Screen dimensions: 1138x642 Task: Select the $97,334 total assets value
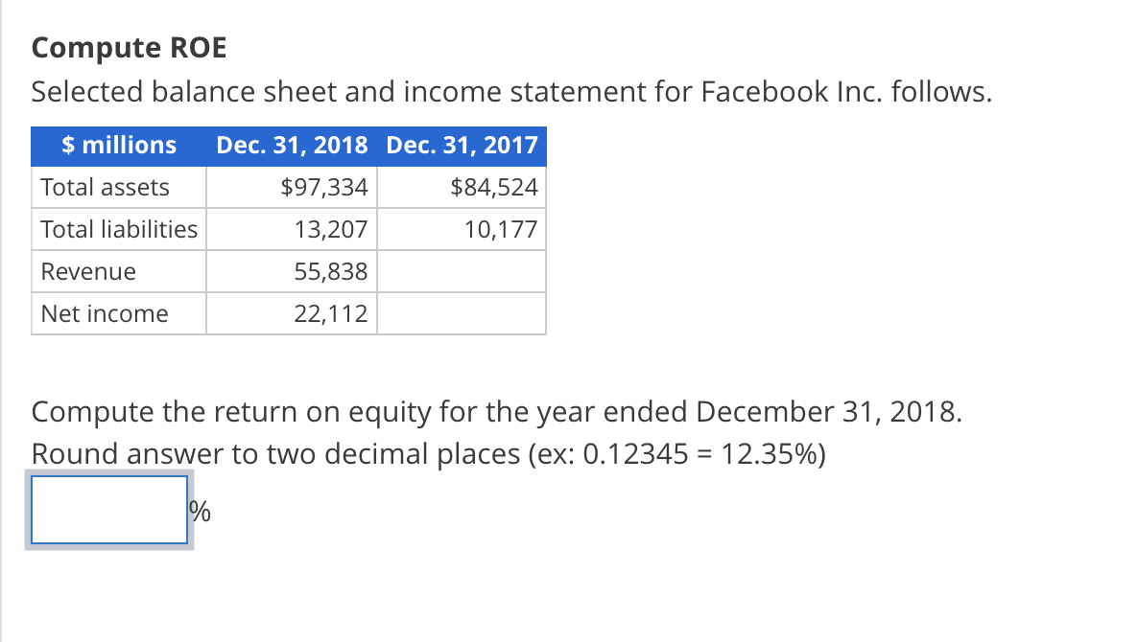(325, 188)
